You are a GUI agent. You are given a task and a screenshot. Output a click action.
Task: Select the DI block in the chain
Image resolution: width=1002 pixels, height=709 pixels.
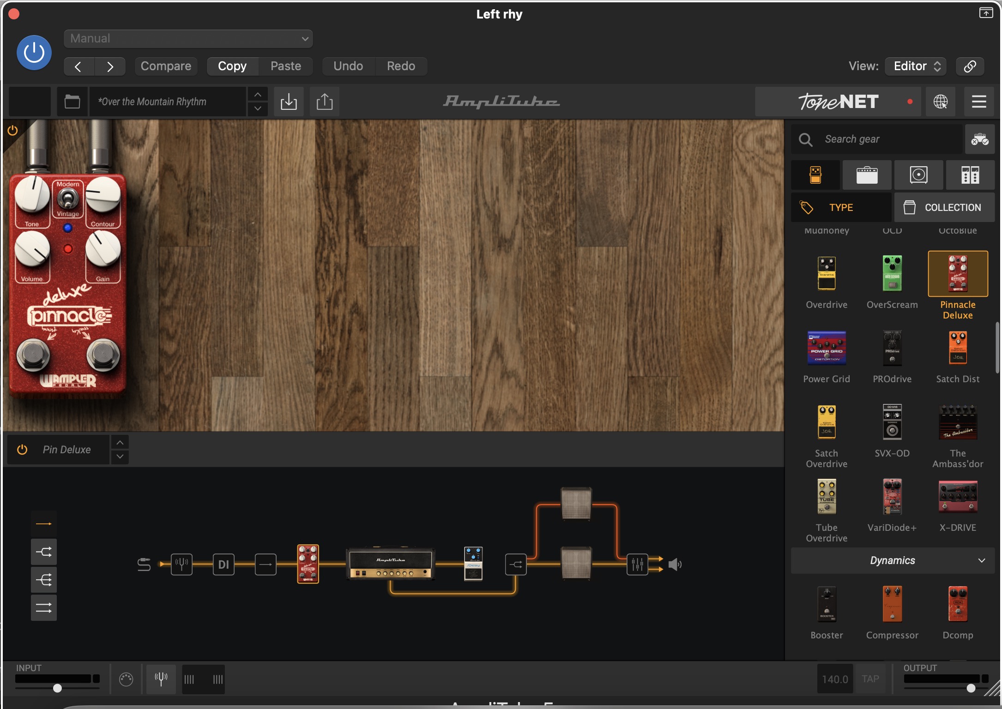223,564
